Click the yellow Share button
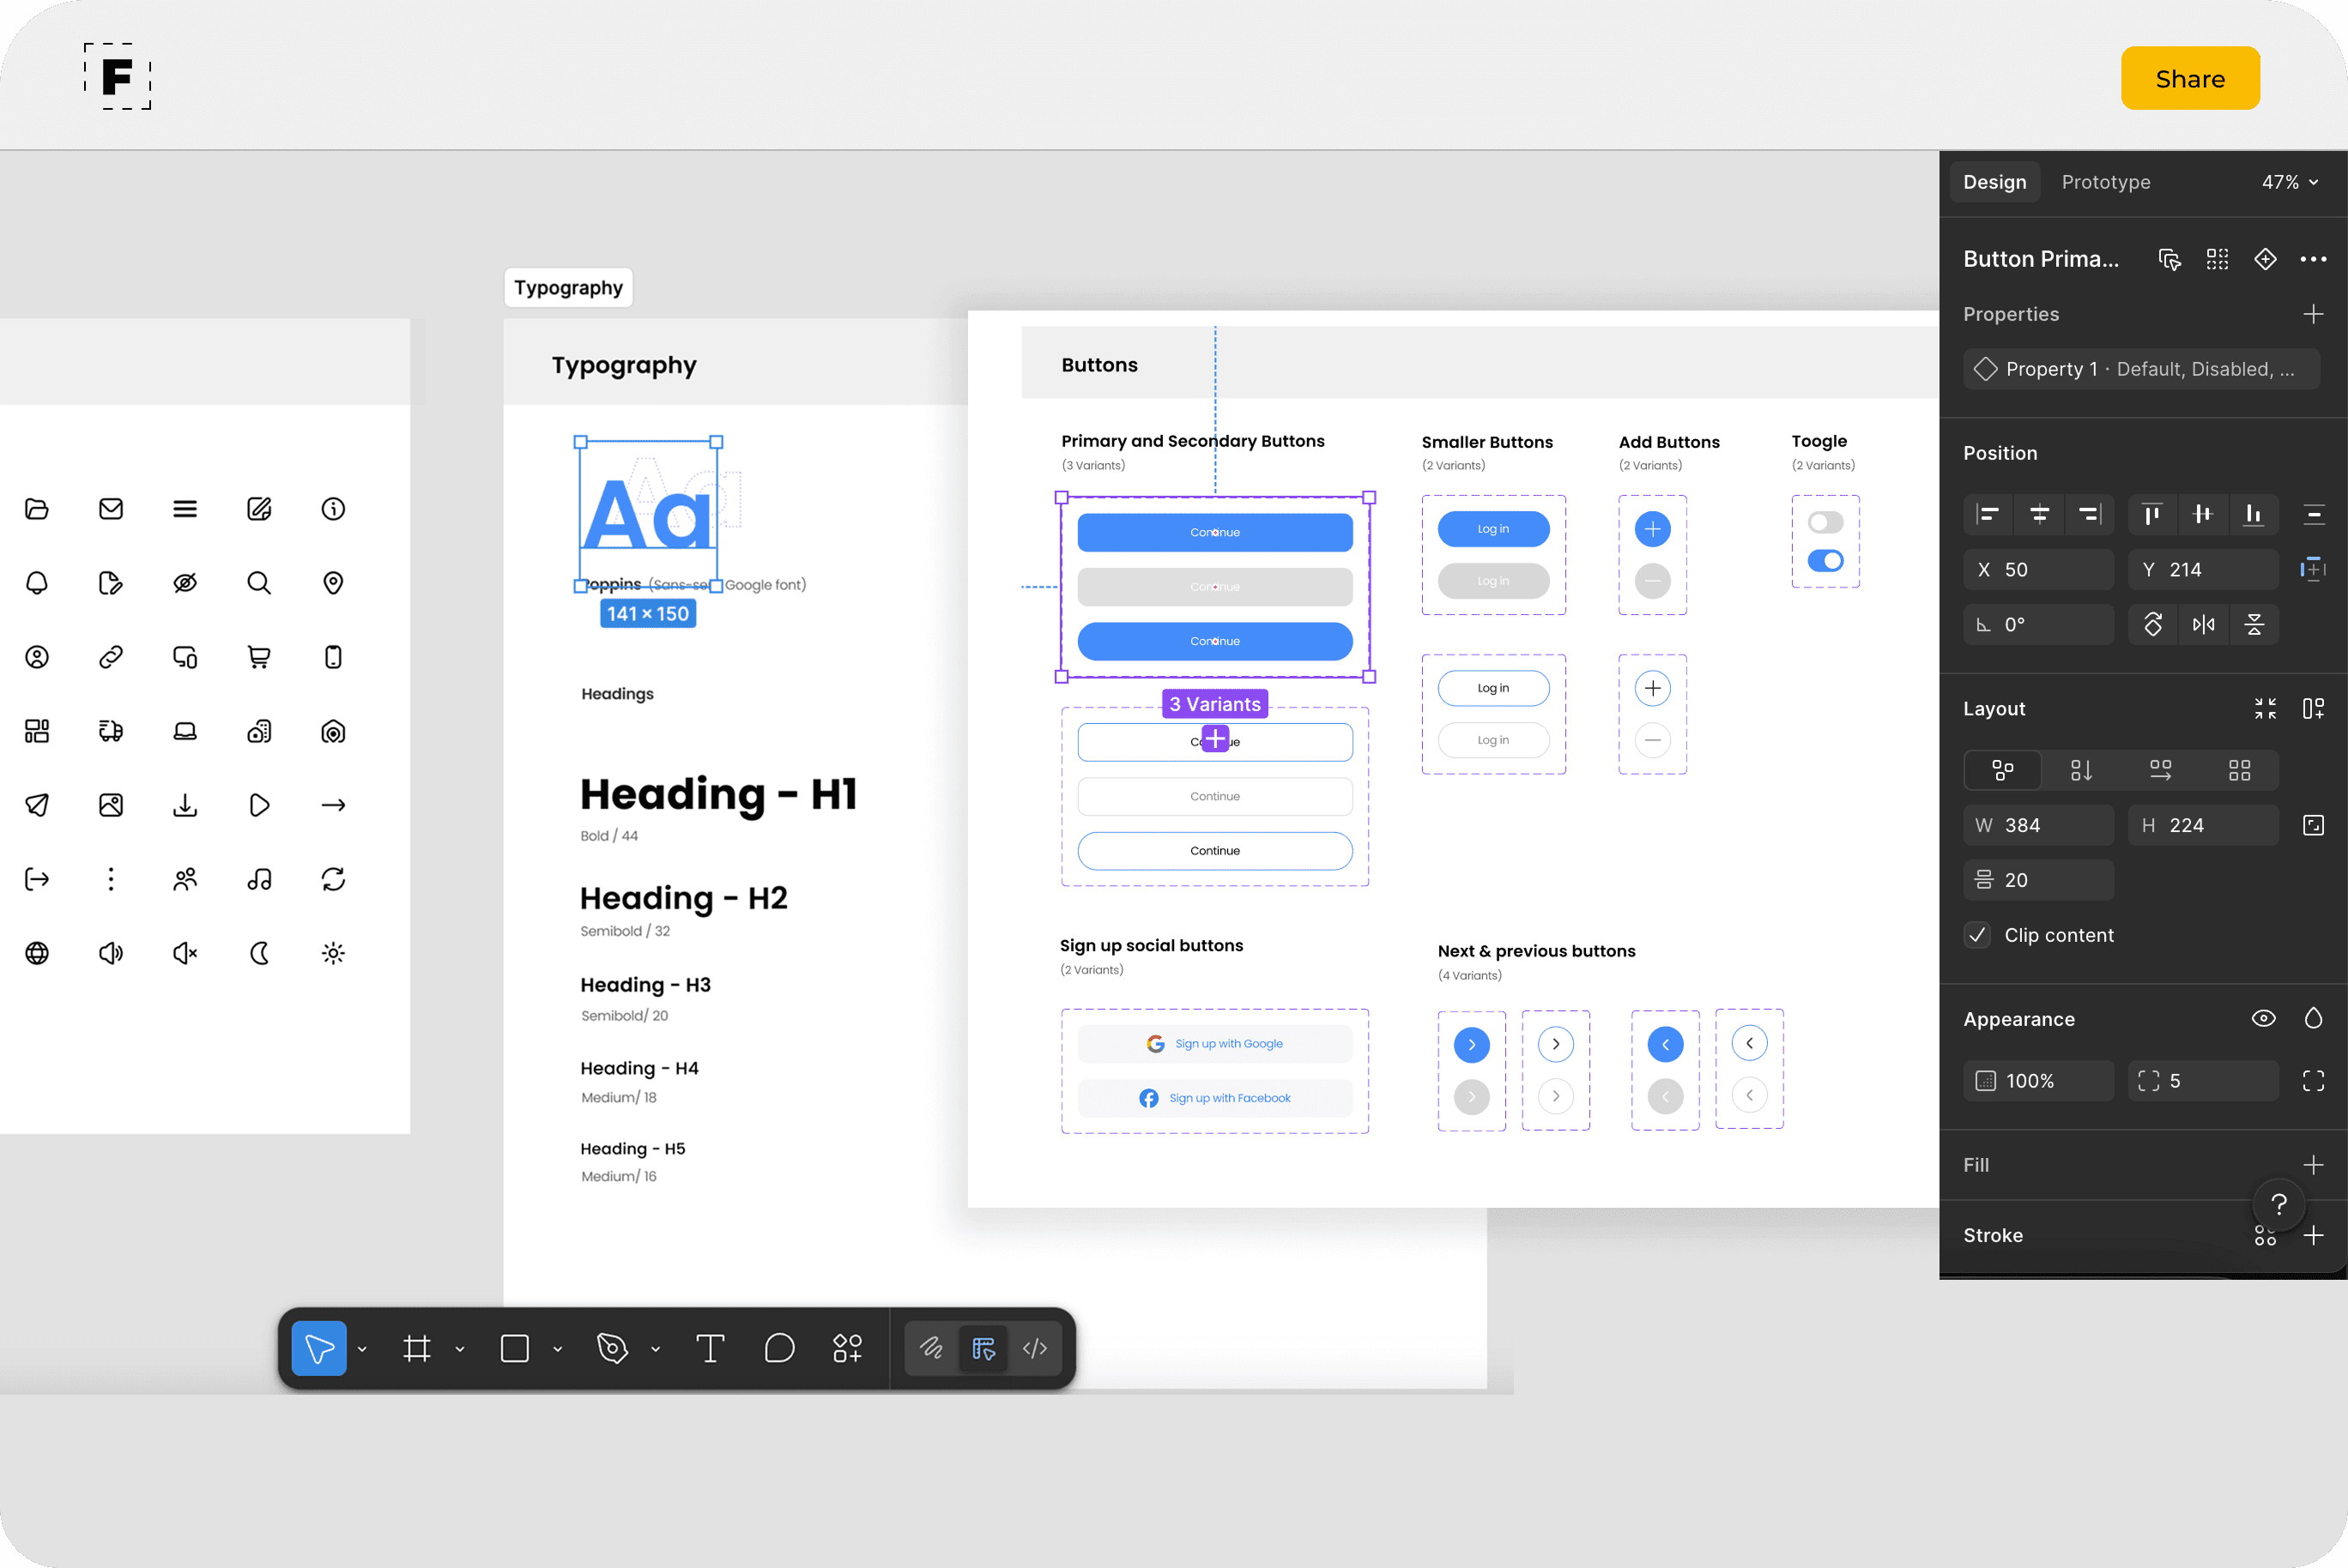The image size is (2348, 1568). pos(2189,78)
